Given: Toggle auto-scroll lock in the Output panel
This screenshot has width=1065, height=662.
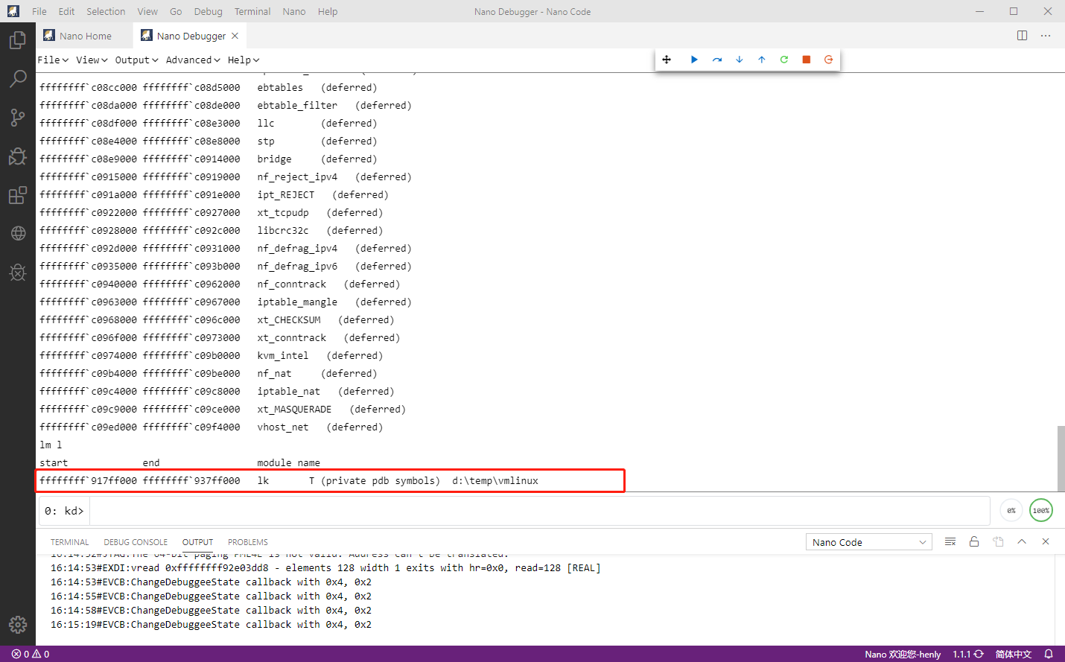Looking at the screenshot, I should point(974,541).
